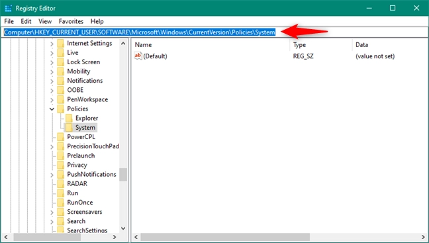Collapse the Policies key
429x243 pixels.
52,109
